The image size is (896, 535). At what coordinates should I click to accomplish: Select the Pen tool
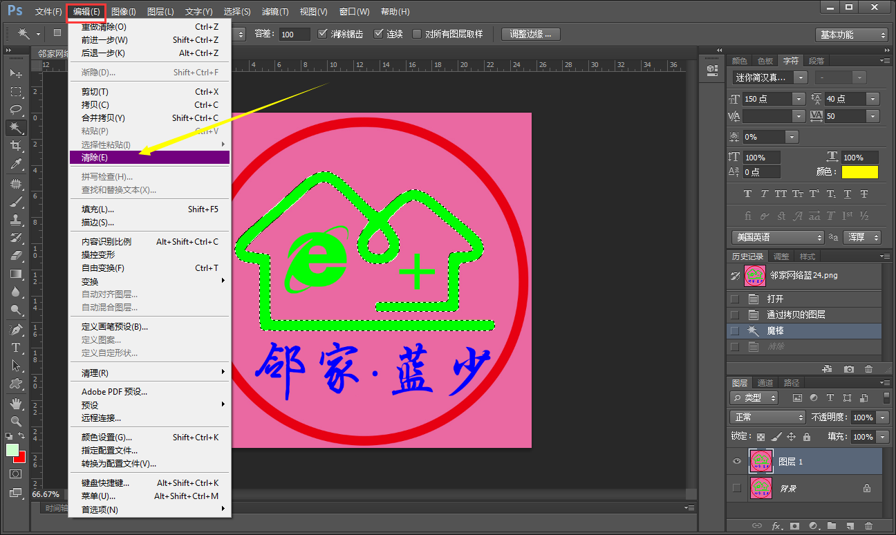tap(16, 329)
